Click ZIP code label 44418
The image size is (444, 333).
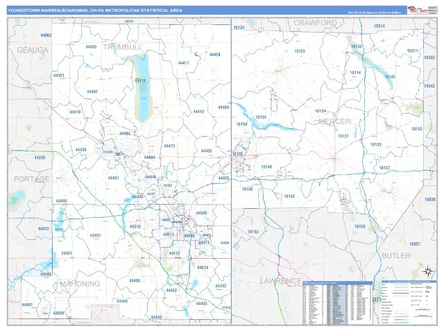(x=198, y=112)
